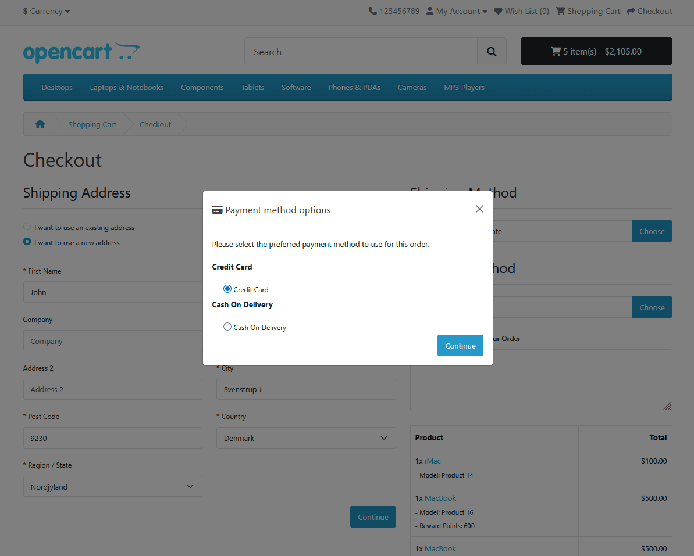
Task: Click the order comments textarea
Action: coord(541,381)
